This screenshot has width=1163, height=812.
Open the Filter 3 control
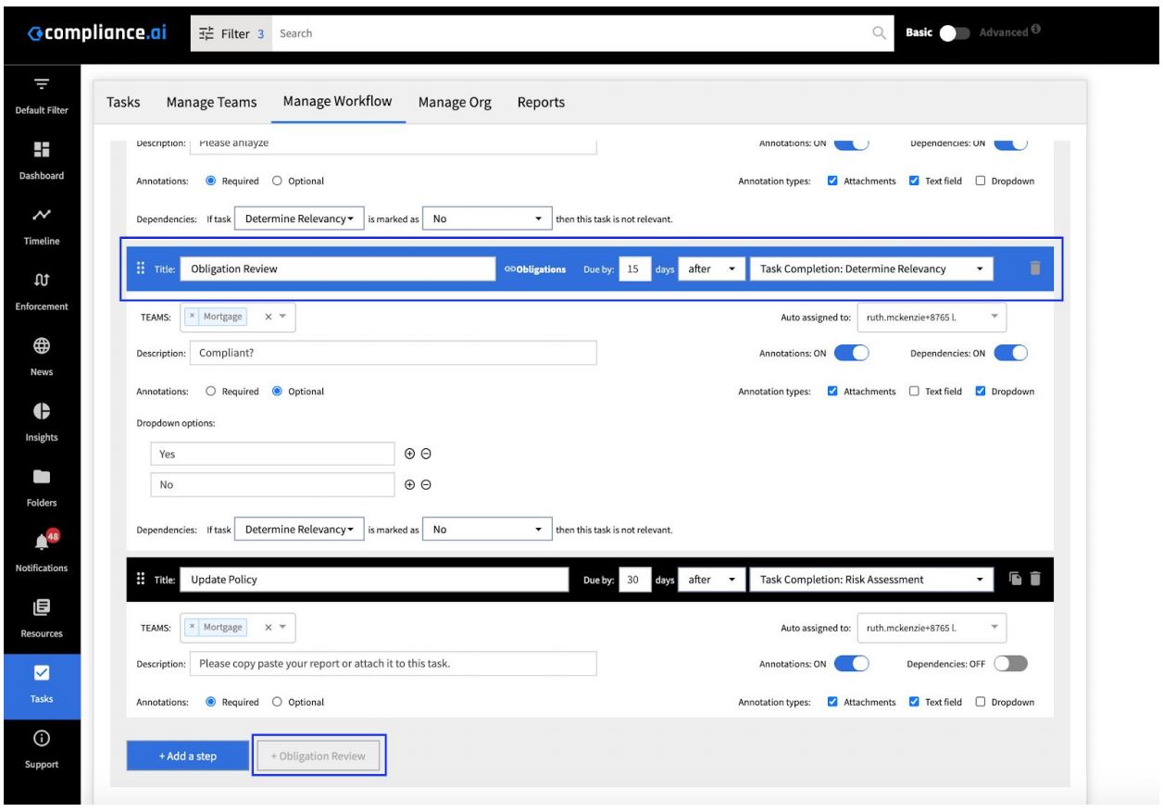[232, 34]
